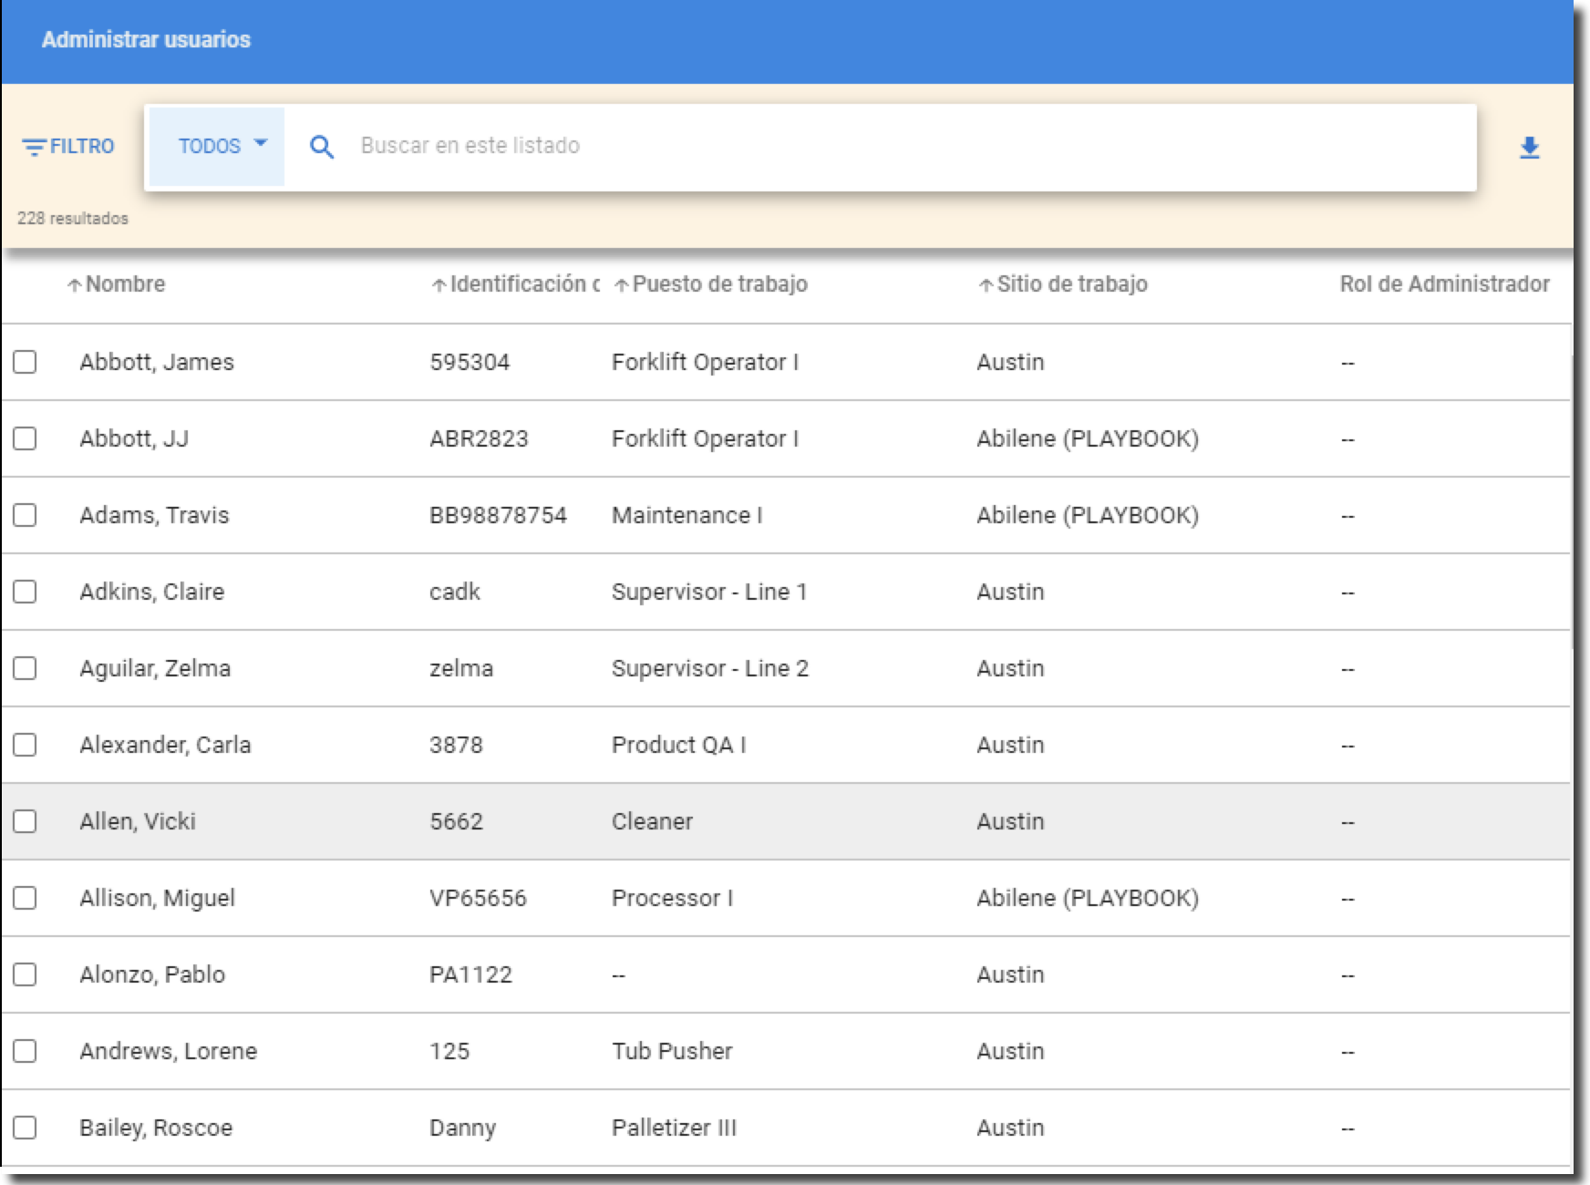Check the box next to Allen, Vicki
The height and width of the screenshot is (1185, 1590).
25,821
